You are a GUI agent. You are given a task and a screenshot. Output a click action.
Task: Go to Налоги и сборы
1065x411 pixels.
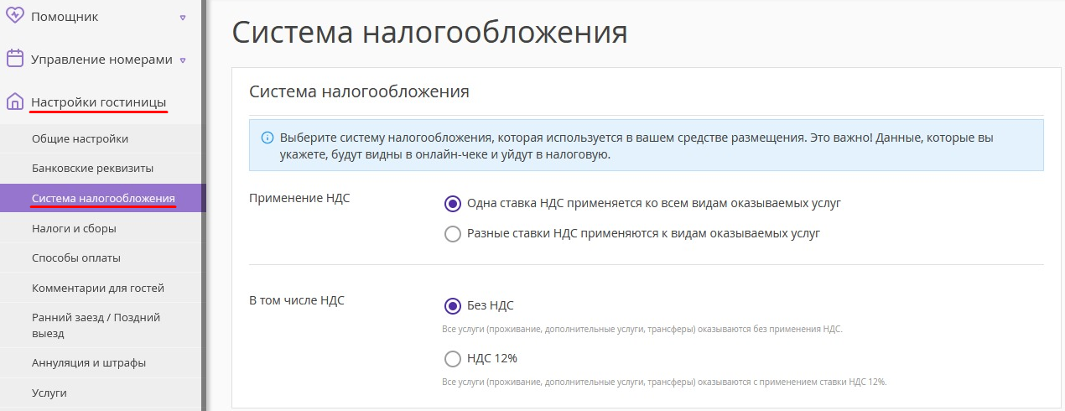(101, 228)
